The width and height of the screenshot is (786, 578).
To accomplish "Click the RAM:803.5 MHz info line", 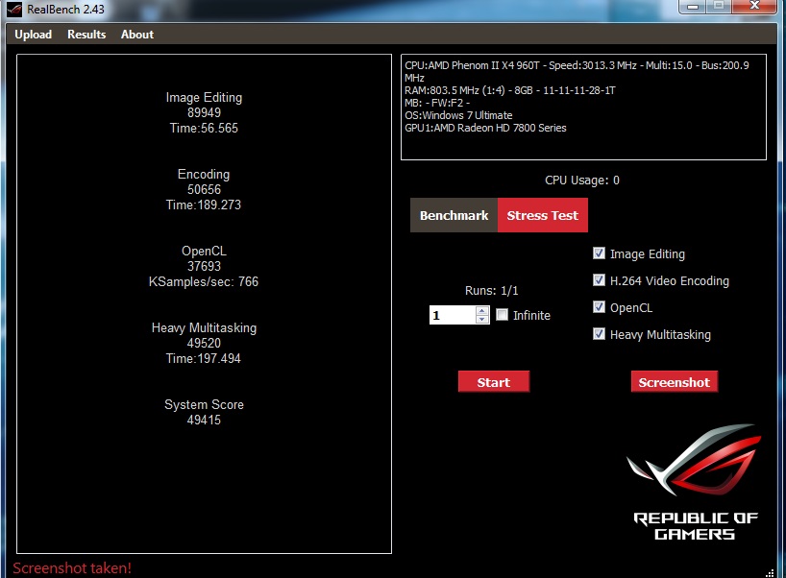I will 510,90.
